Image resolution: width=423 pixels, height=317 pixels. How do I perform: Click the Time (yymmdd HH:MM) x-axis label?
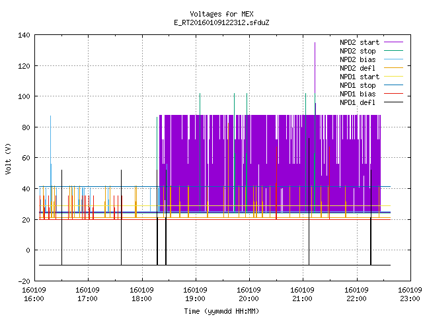point(222,311)
